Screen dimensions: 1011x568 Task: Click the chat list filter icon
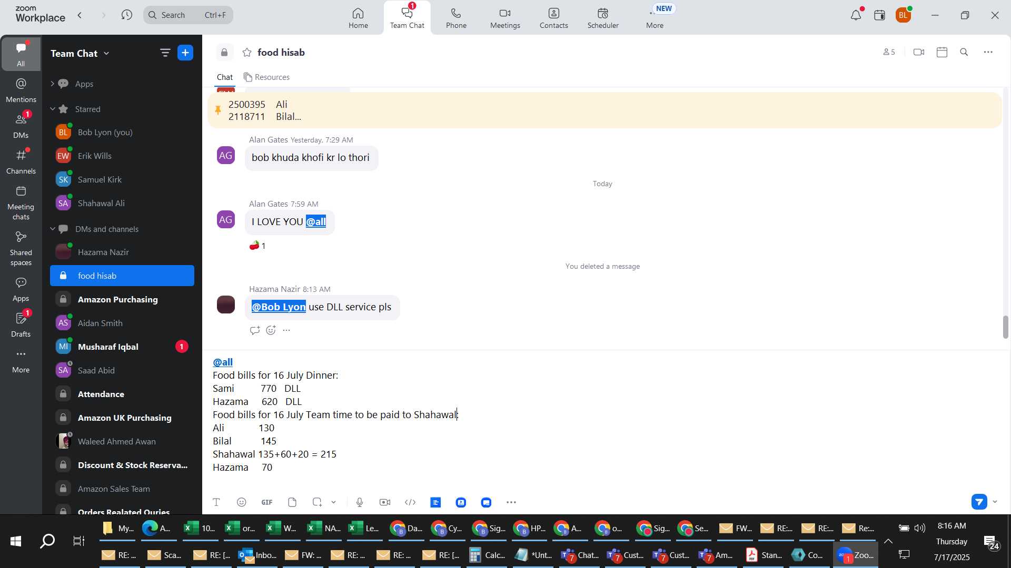point(165,53)
